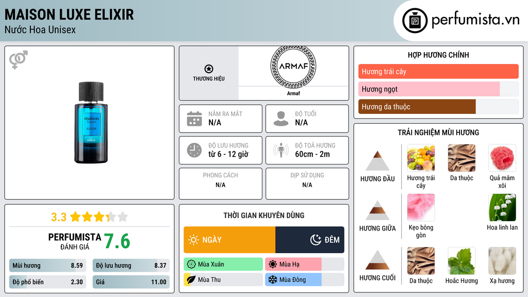Click the perfumista.vn site name
This screenshot has width=528, height=297.
click(475, 21)
